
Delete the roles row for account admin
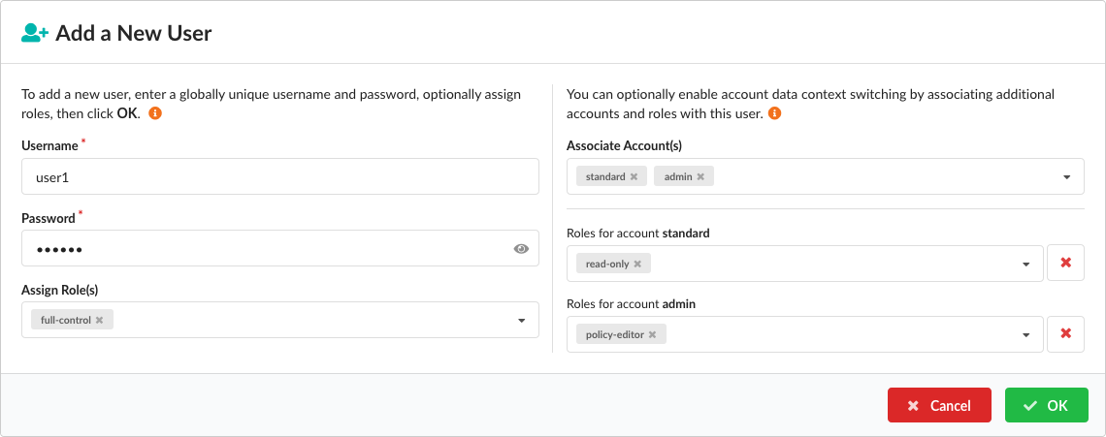(1065, 334)
